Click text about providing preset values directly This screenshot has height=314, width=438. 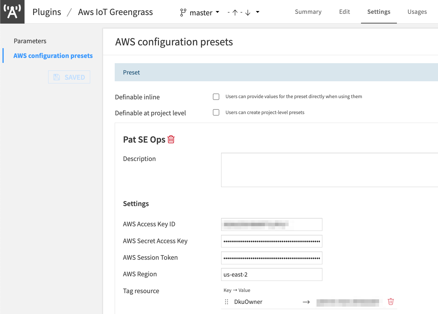tap(294, 97)
